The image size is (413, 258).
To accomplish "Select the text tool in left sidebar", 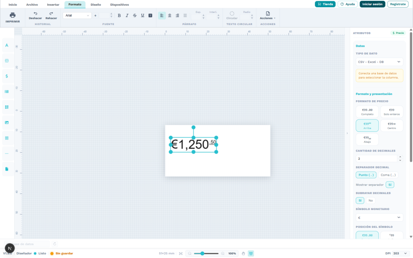I will 7,45.
